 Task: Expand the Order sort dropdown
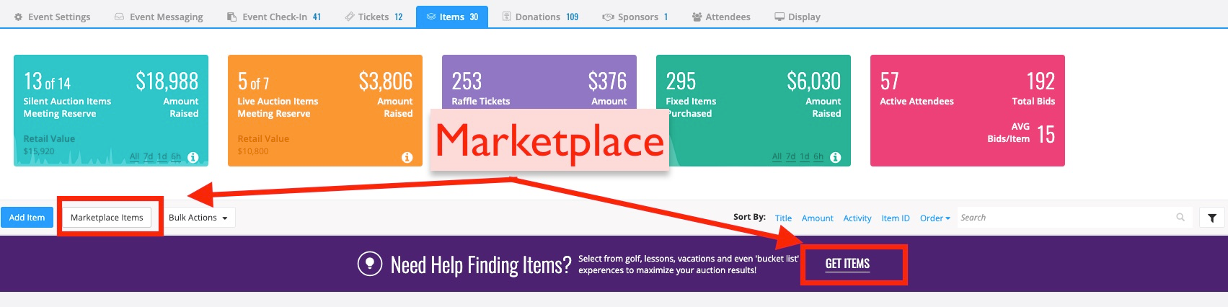click(935, 218)
